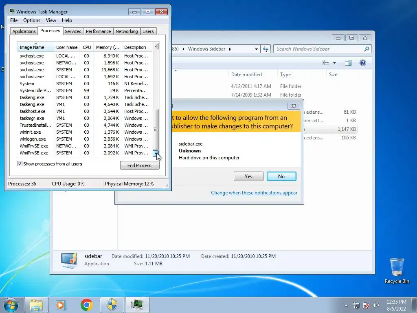Viewport: 417px width, 313px height.
Task: Select the taskeng.exe row owned by VM1
Action: click(85, 104)
